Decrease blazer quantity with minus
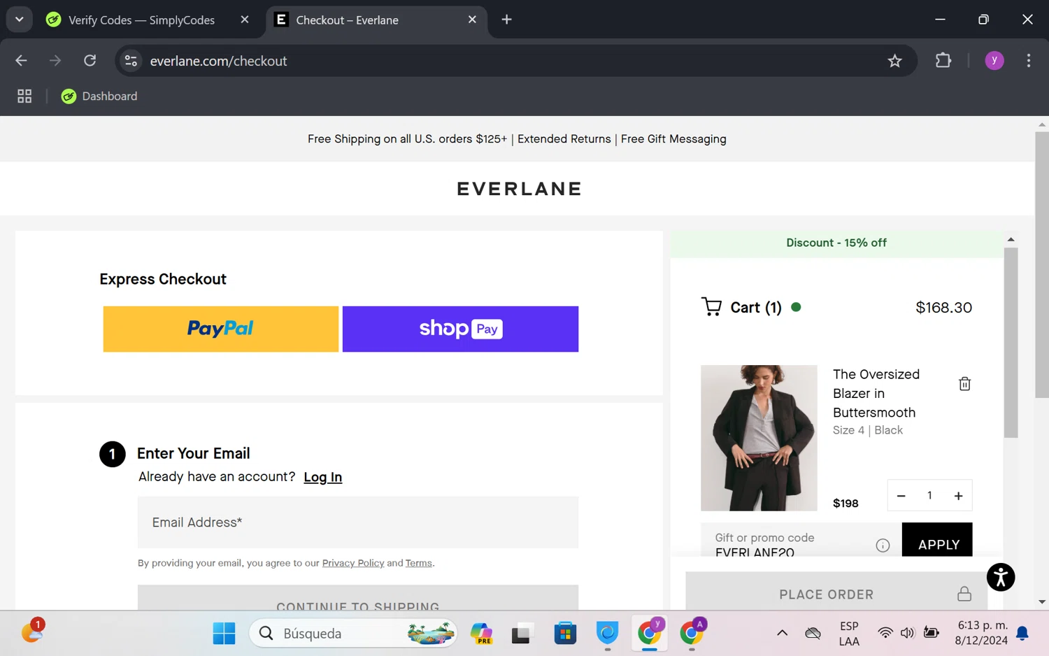Screen dimensions: 1049x656 point(901,496)
